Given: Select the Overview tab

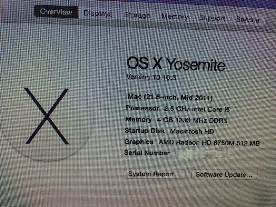Looking at the screenshot, I should [56, 12].
